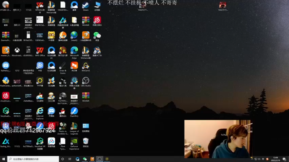Select the OBS Studio taskbar button
The width and height of the screenshot is (289, 162).
[x=100, y=159]
